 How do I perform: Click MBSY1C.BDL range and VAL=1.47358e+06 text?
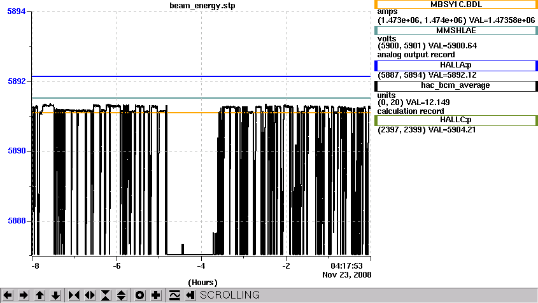tap(457, 20)
